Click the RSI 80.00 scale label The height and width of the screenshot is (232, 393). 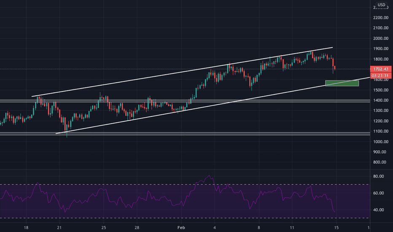pyautogui.click(x=379, y=176)
